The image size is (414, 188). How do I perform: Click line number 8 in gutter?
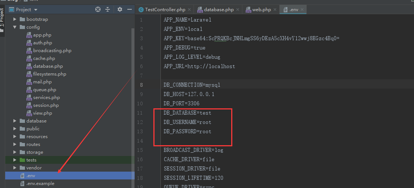141,85
